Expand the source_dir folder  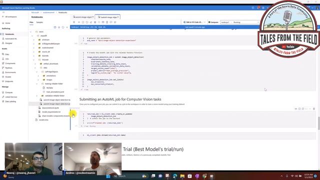coord(34,52)
